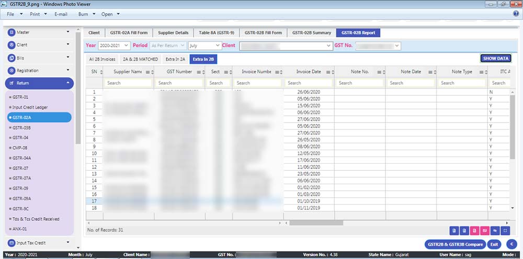Click the first blue document export icon

tap(453, 230)
